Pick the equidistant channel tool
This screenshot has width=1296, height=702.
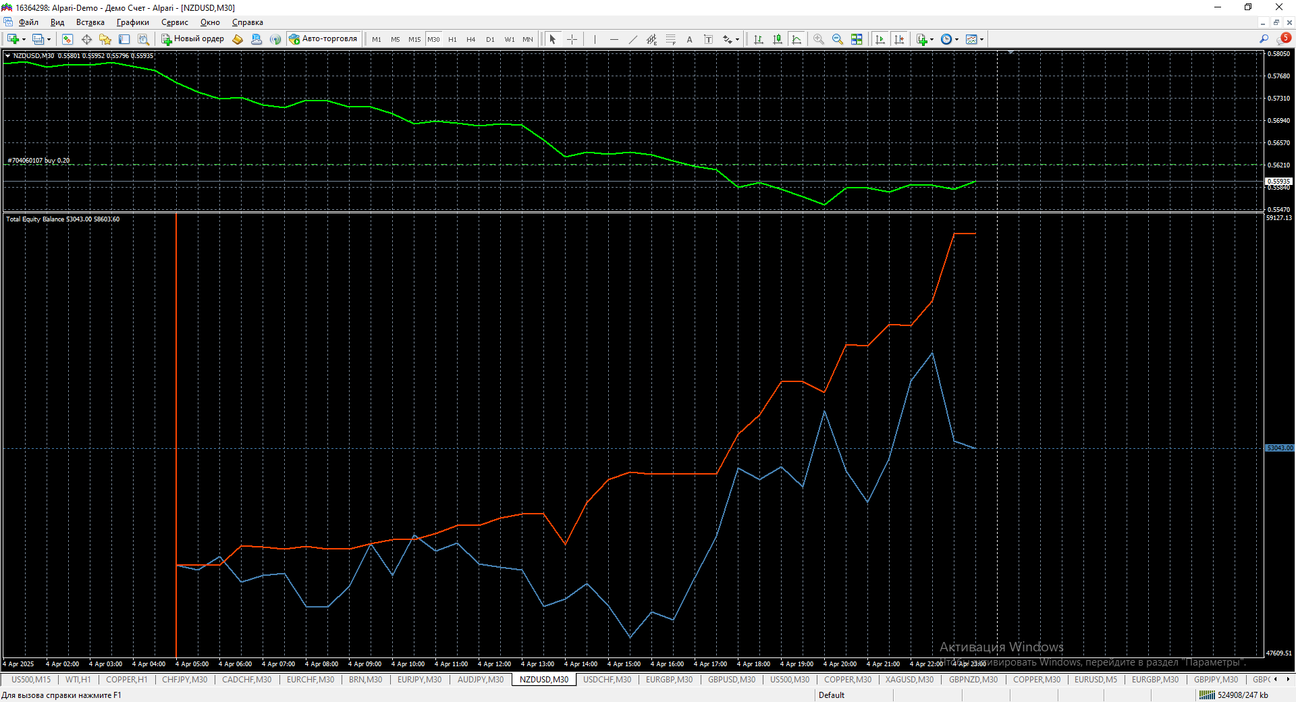(651, 39)
